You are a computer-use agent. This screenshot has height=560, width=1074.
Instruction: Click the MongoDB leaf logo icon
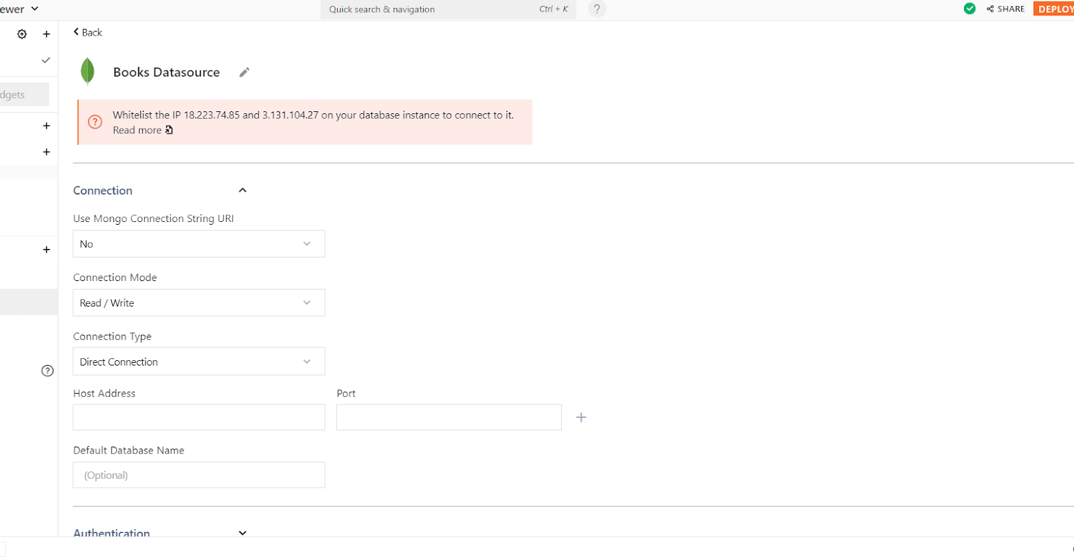[x=87, y=72]
